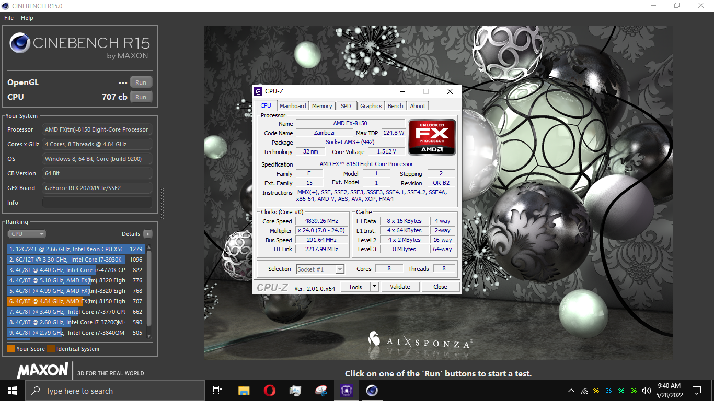Click the GFX Board field GeForce RTX 2070
Image resolution: width=714 pixels, height=401 pixels.
[97, 188]
